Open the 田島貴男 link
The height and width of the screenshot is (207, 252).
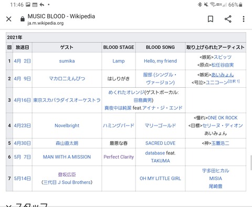click(143, 100)
